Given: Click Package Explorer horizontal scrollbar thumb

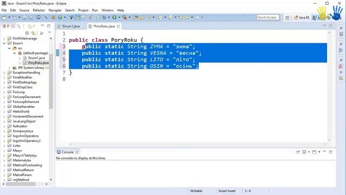Looking at the screenshot, I should [21, 184].
